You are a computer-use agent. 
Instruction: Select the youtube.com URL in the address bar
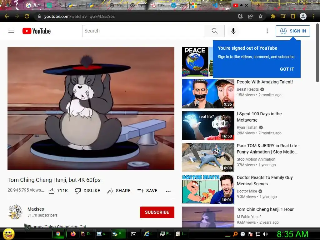click(x=79, y=16)
